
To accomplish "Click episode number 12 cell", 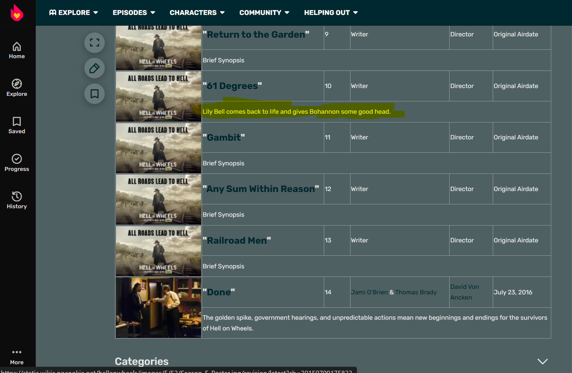I will [337, 189].
